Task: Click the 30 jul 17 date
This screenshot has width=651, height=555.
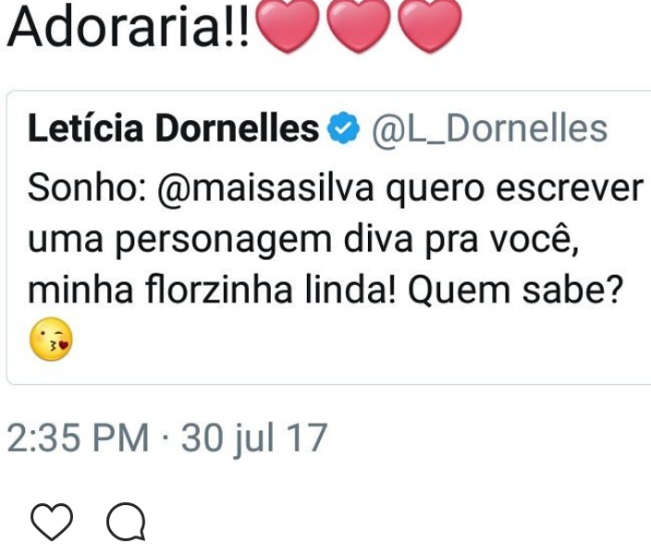Action: tap(255, 438)
